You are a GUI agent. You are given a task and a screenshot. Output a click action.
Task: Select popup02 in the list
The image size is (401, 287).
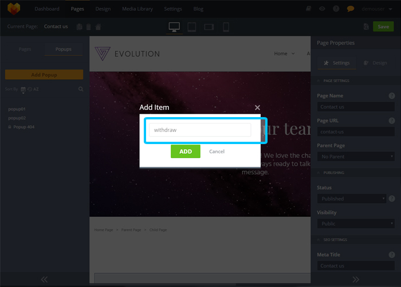coord(17,118)
